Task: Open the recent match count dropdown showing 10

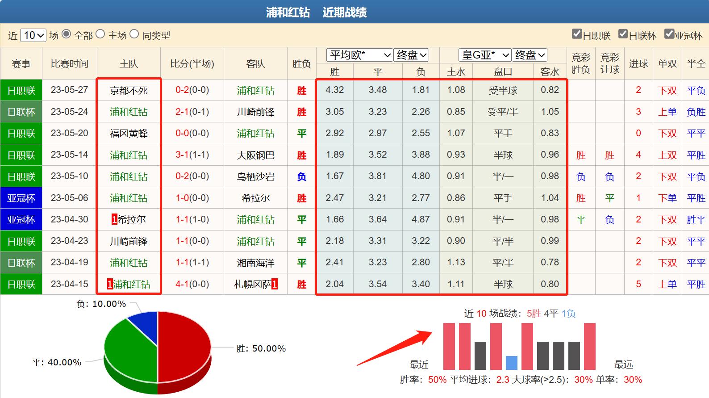Action: point(33,35)
